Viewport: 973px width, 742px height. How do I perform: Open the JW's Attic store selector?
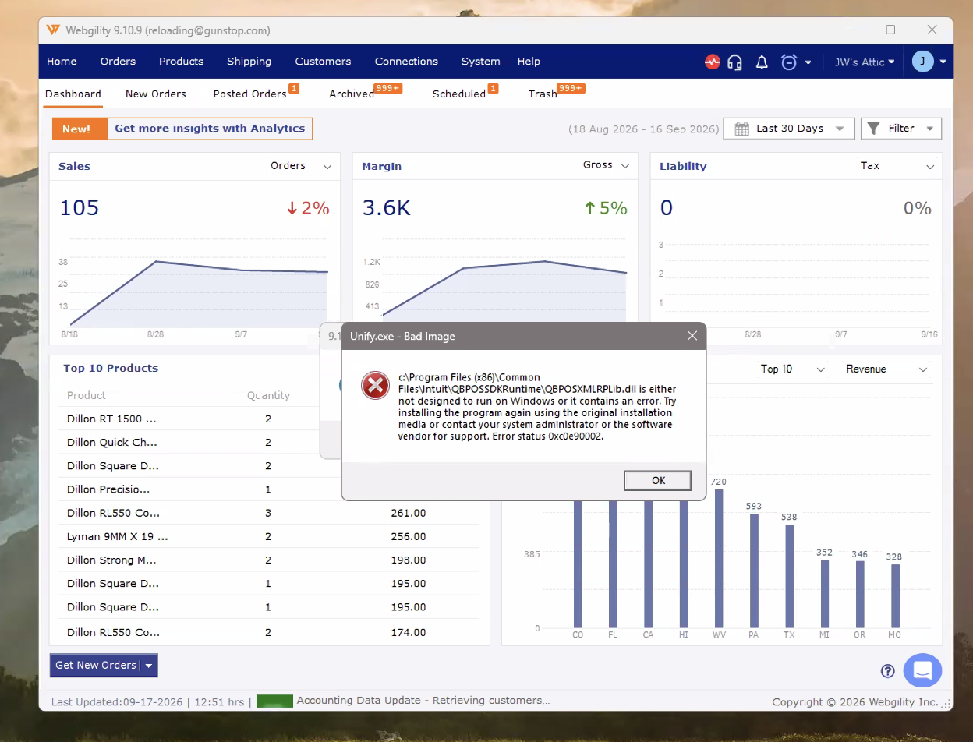865,62
